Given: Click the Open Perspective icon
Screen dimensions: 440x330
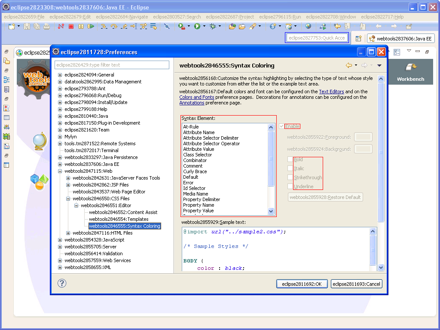Looking at the screenshot, I should click(358, 38).
